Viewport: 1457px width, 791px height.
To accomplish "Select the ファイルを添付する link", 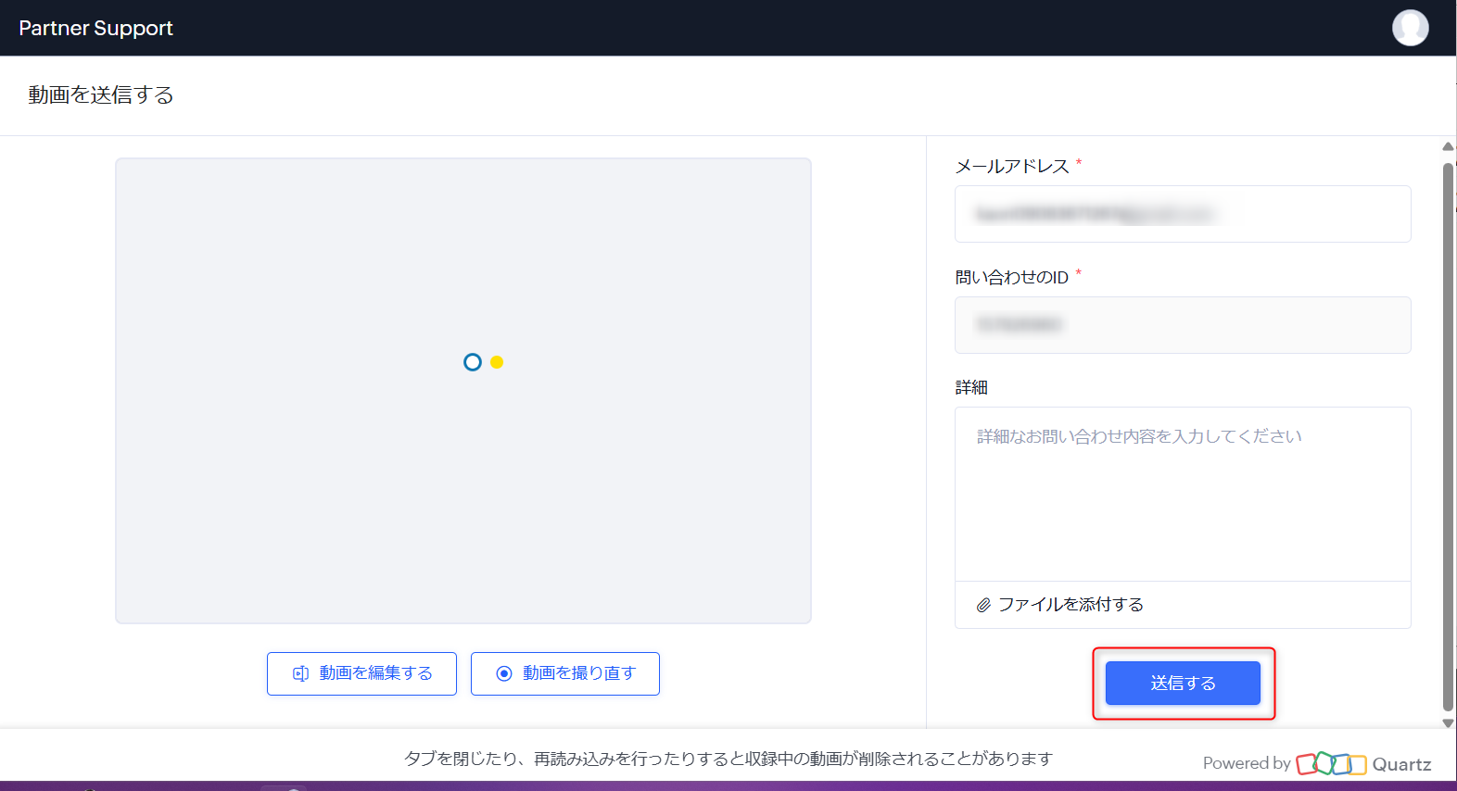I will click(x=1070, y=605).
